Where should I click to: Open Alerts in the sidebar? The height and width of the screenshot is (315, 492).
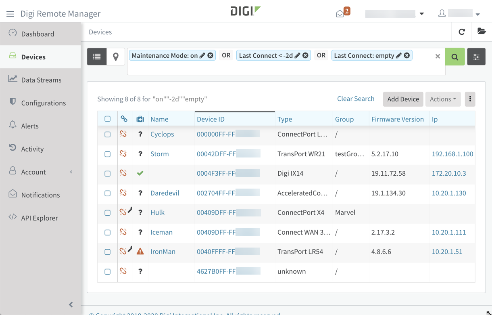pyautogui.click(x=40, y=126)
